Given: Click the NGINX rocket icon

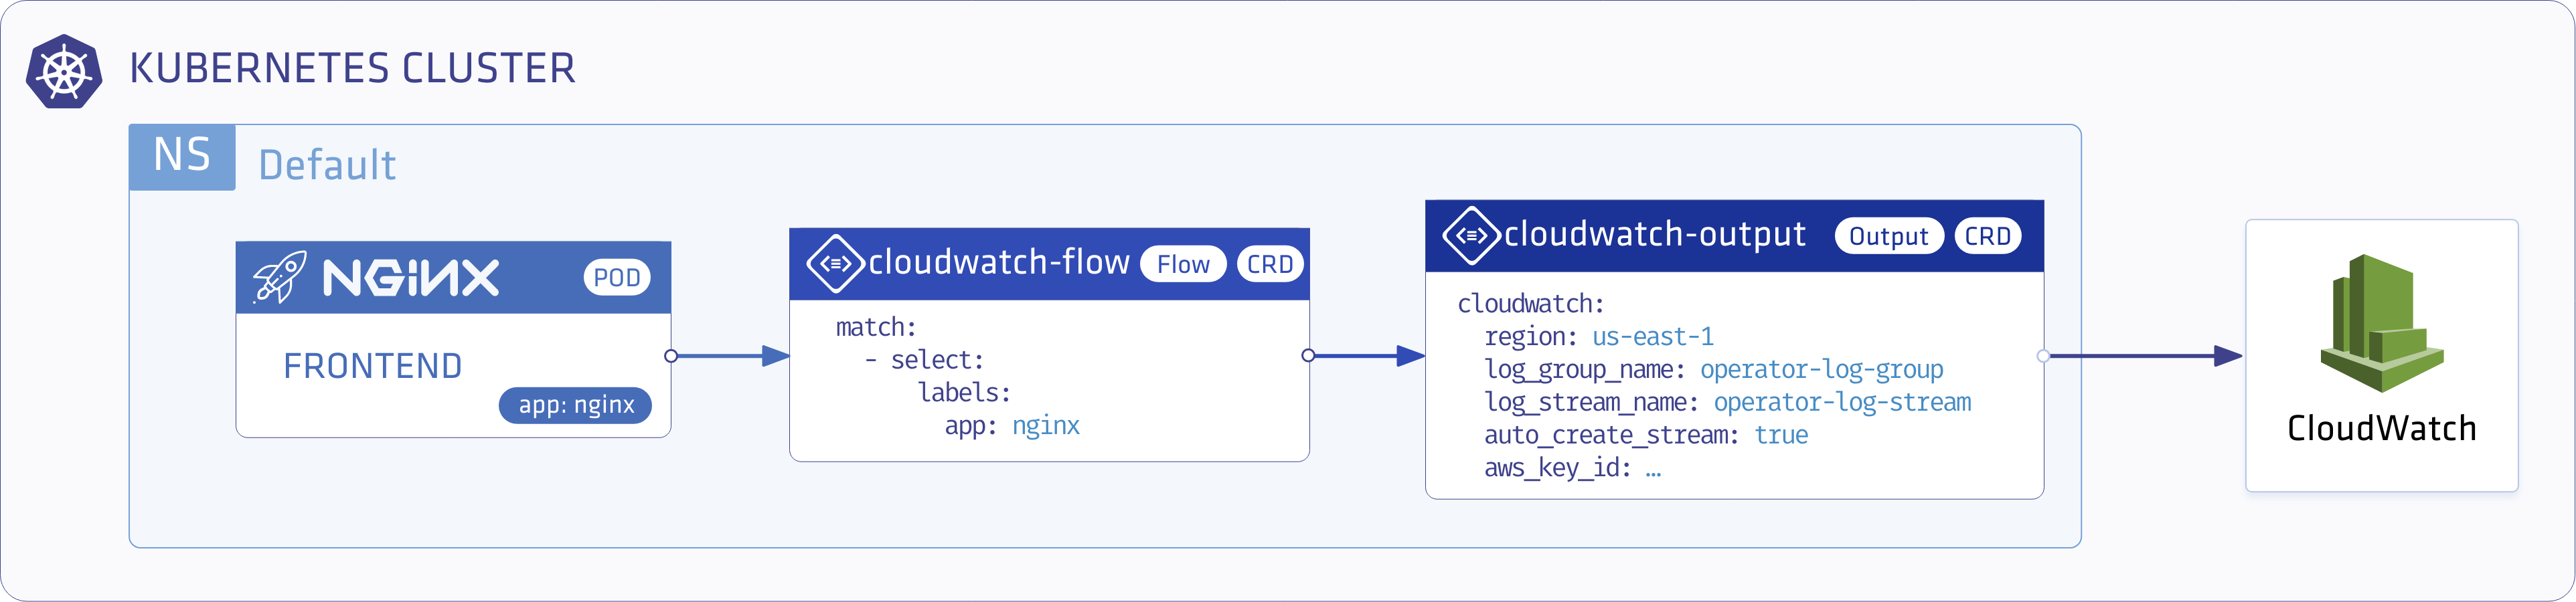Looking at the screenshot, I should pyautogui.click(x=279, y=277).
